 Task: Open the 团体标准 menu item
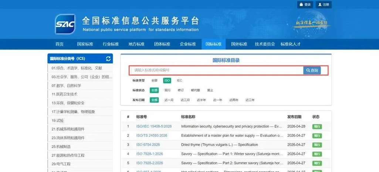(x=162, y=44)
